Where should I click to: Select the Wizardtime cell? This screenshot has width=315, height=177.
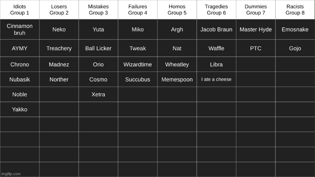pos(137,64)
